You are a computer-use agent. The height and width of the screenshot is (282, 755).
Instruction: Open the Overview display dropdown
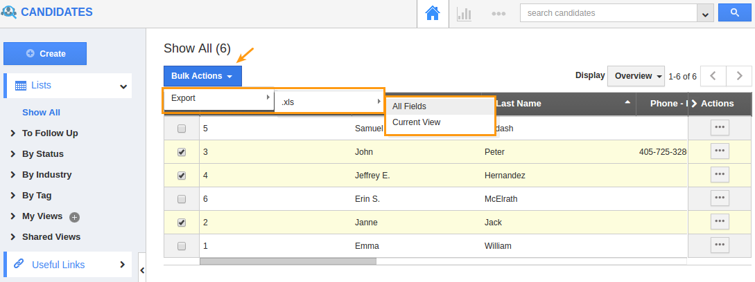636,76
